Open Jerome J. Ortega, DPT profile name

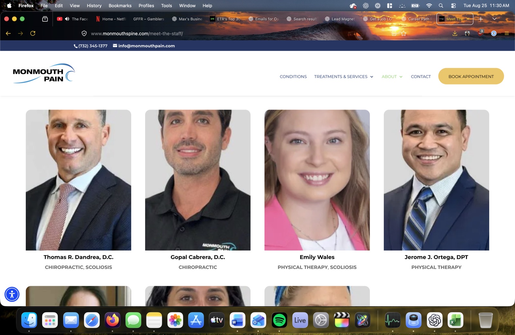[436, 257]
